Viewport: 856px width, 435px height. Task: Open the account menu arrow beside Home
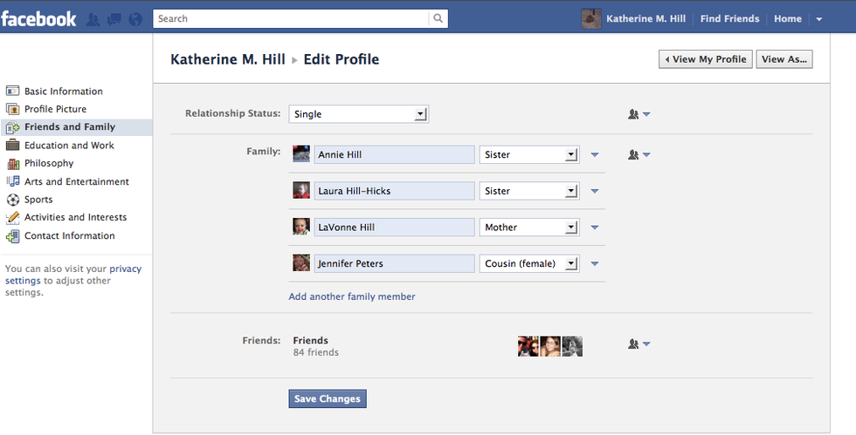(818, 19)
